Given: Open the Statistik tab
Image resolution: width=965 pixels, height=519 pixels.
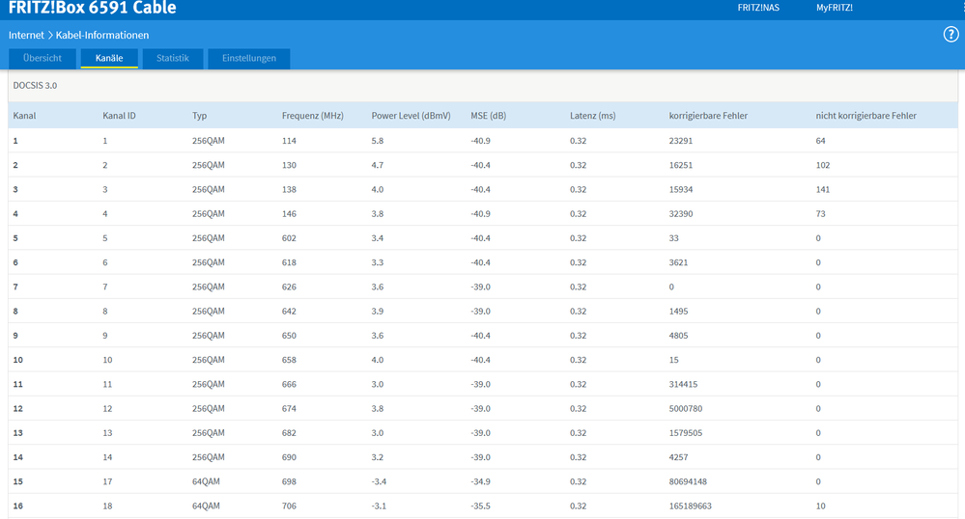Looking at the screenshot, I should click(x=172, y=59).
